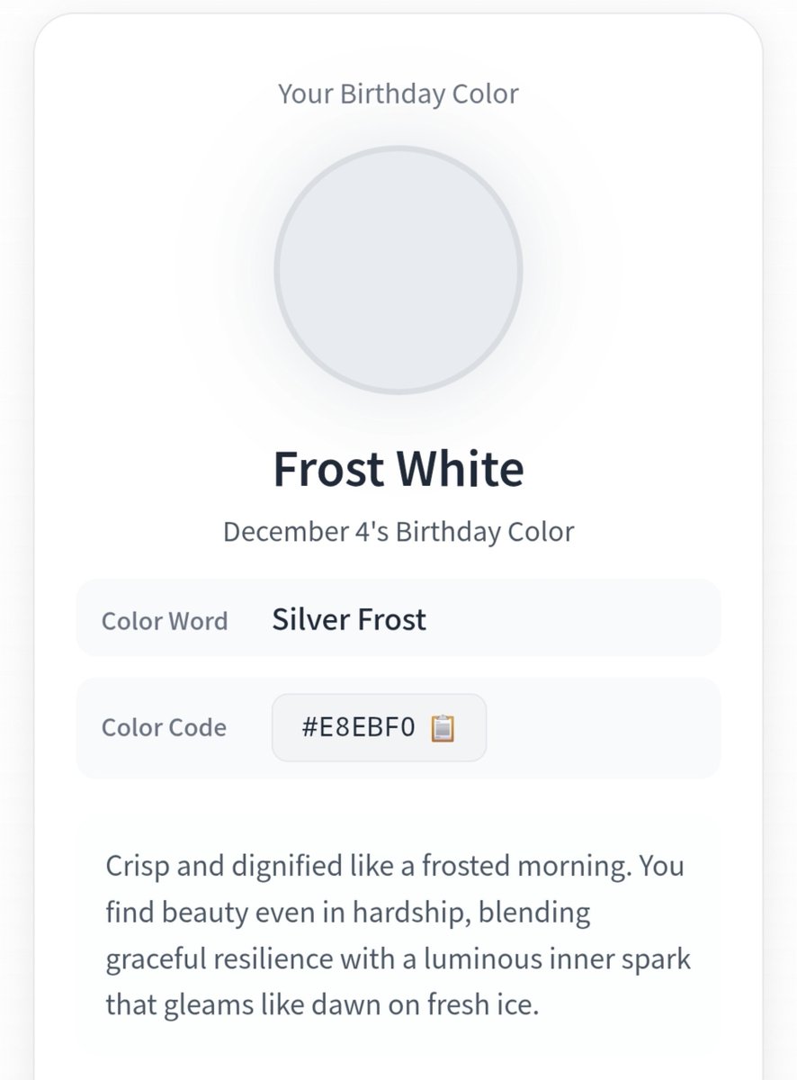
Task: Click December 4's Birthday Color subtitle
Action: coord(398,531)
